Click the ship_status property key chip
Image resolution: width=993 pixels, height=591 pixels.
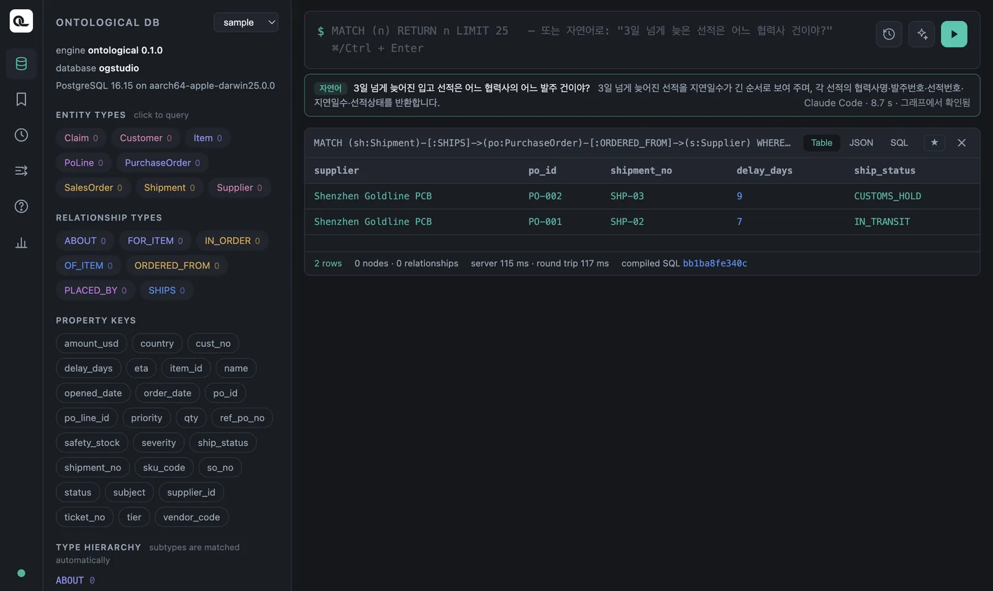(x=223, y=443)
